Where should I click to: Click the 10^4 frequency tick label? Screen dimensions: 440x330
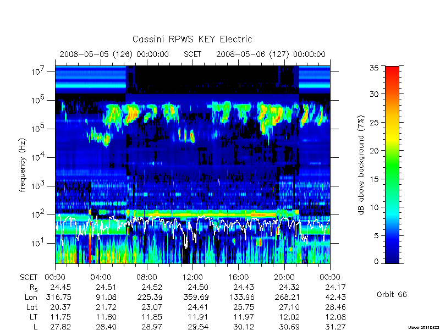click(38, 157)
